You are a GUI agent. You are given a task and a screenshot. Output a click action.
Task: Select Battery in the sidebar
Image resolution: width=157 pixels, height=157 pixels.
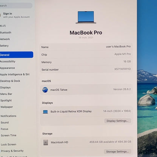(x=4, y=46)
